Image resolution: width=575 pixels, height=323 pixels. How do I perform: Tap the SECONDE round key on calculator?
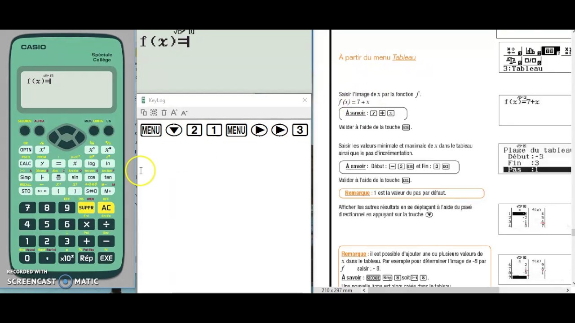(25, 131)
